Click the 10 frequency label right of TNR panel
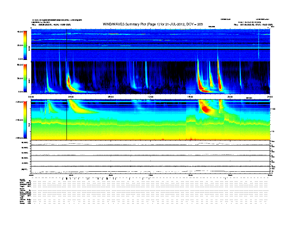Image resolution: width=291 pixels, height=225 pixels. pyautogui.click(x=273, y=132)
